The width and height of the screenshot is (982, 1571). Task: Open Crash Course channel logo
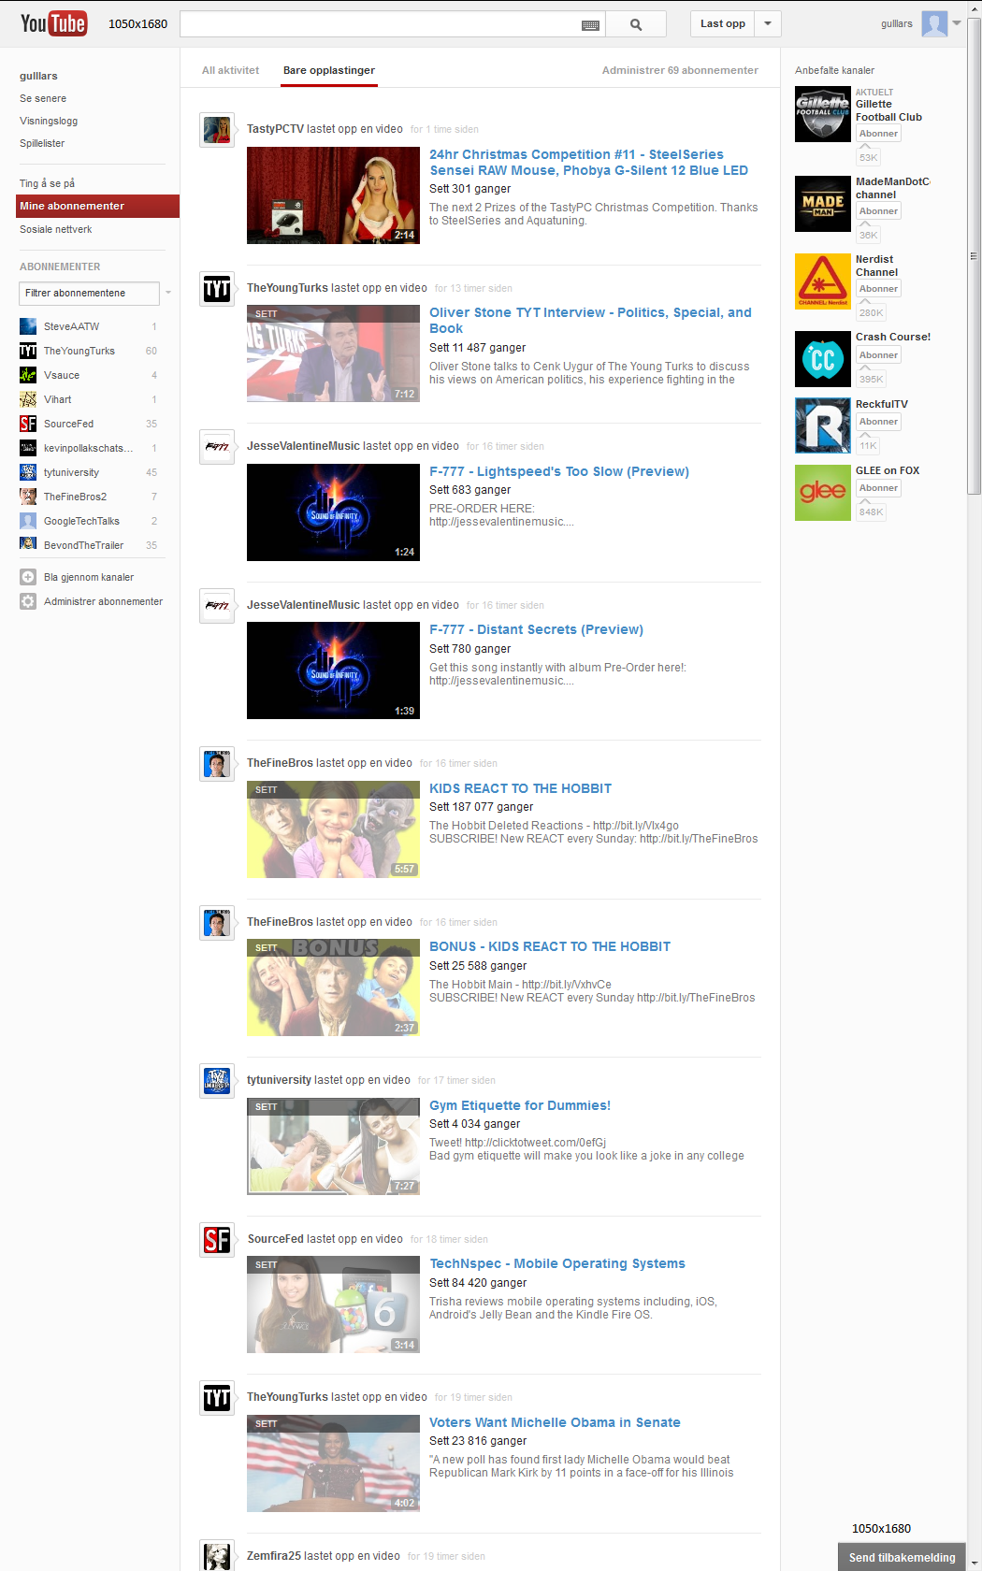[x=823, y=359]
